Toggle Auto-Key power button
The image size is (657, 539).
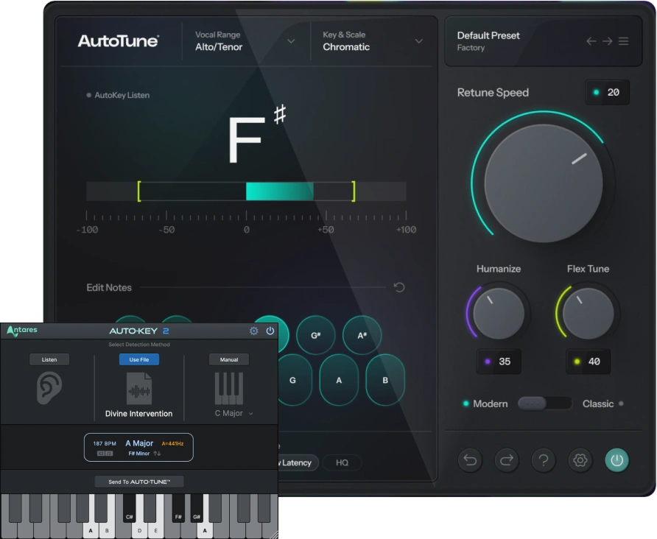[x=270, y=331]
